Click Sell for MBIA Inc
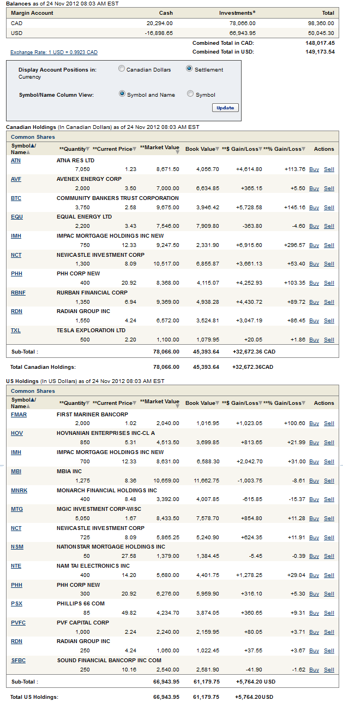The image size is (343, 707). coord(329,481)
